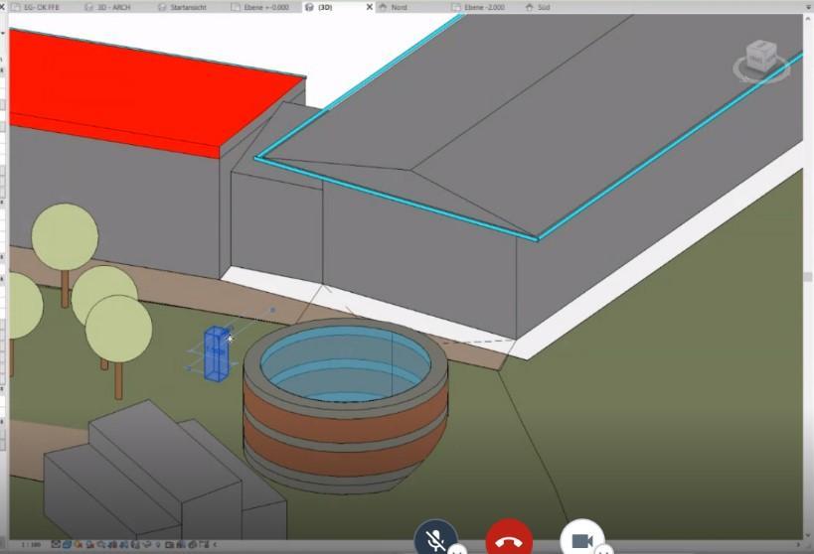Switch to the Nord elevation tab
814x554 pixels.
[x=393, y=7]
